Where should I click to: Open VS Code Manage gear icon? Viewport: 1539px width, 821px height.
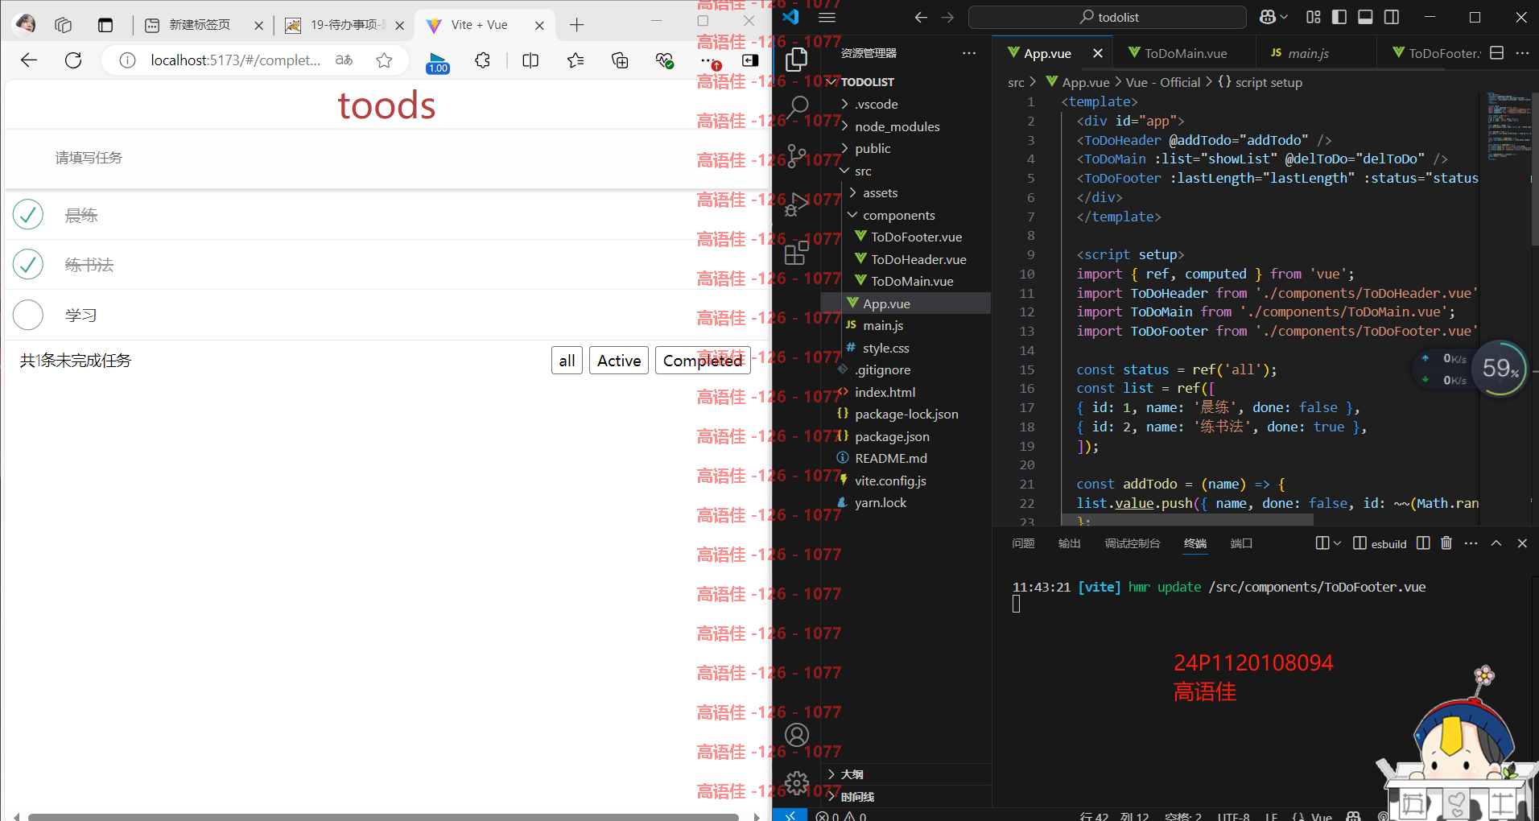click(x=797, y=782)
